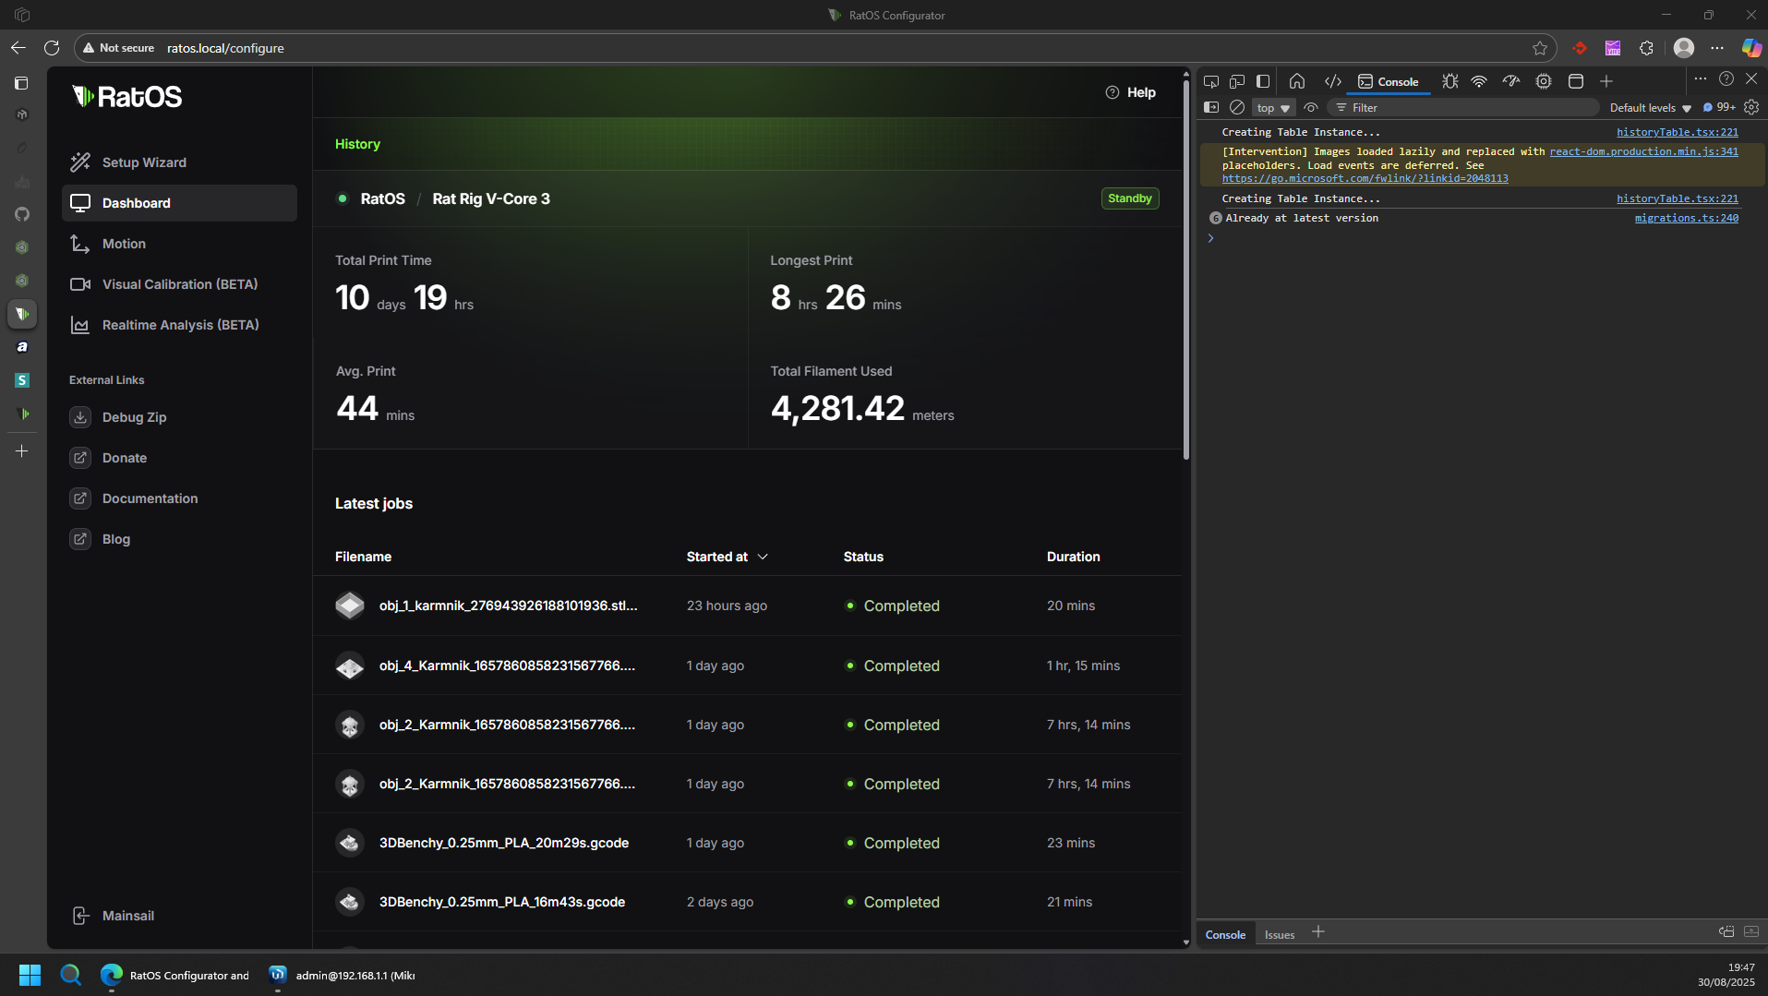Open GitHub in the browser sidebar

[22, 214]
